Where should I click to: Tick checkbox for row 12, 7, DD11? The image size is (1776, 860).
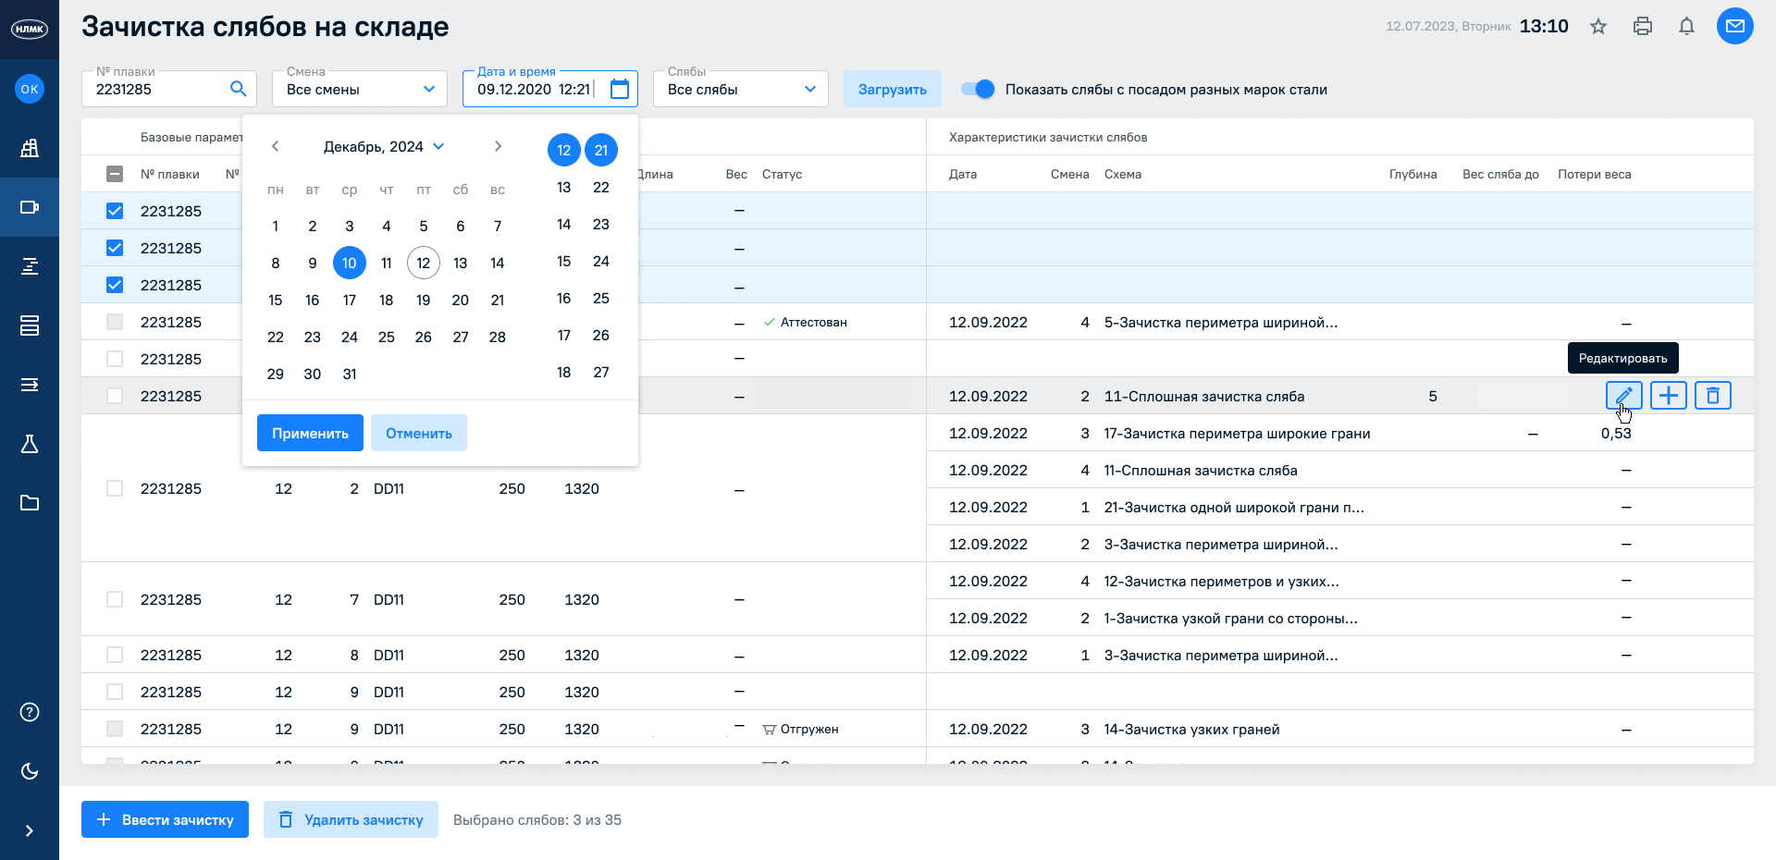point(115,599)
